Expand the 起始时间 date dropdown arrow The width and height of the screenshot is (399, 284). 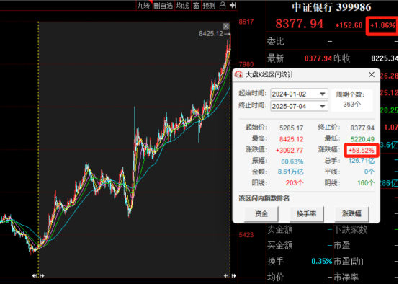point(323,94)
